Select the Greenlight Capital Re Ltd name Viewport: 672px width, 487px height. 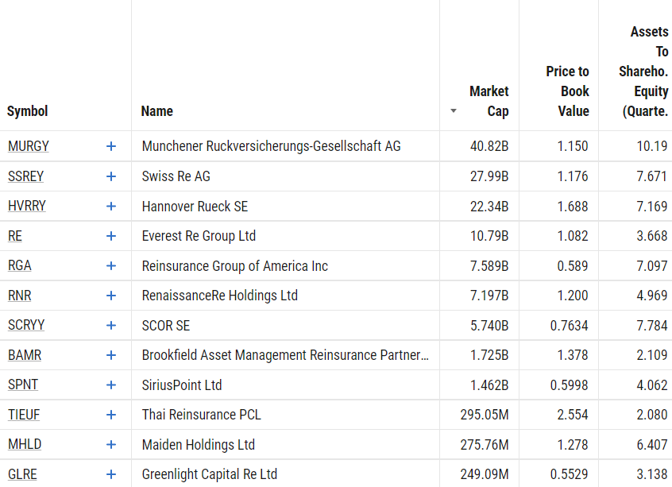pyautogui.click(x=210, y=474)
